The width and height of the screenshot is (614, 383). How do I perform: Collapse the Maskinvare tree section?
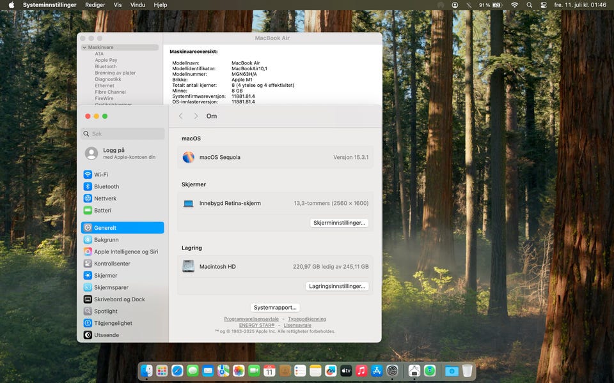click(84, 48)
